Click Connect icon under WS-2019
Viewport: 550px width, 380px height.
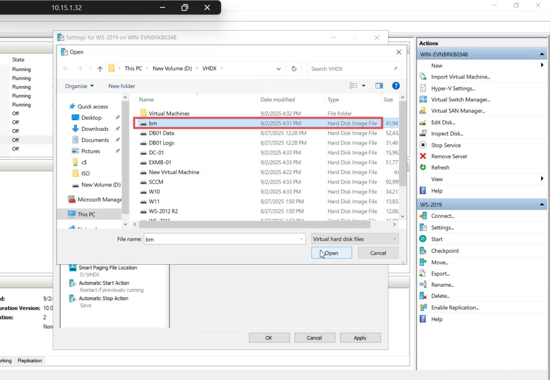(x=423, y=216)
